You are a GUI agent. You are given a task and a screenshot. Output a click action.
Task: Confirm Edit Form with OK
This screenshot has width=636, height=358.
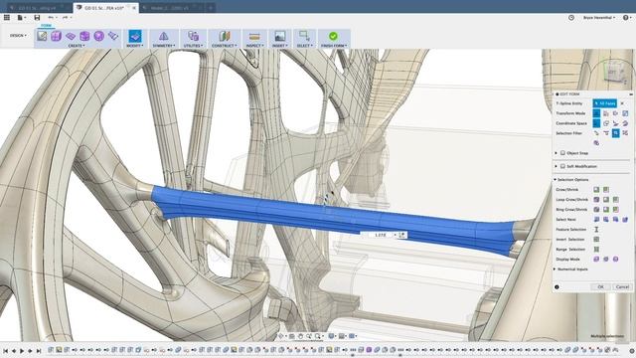click(600, 287)
